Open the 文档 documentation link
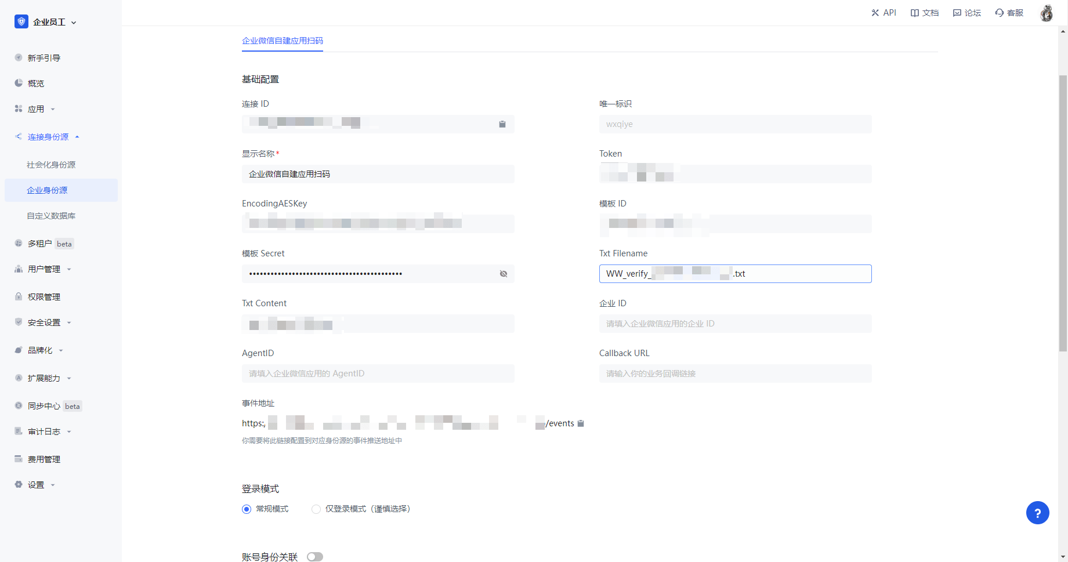This screenshot has width=1068, height=562. pos(925,13)
